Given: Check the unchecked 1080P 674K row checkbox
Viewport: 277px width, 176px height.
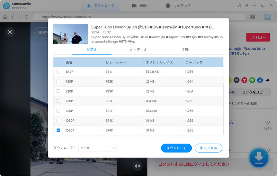Looking at the screenshot, I should [58, 120].
